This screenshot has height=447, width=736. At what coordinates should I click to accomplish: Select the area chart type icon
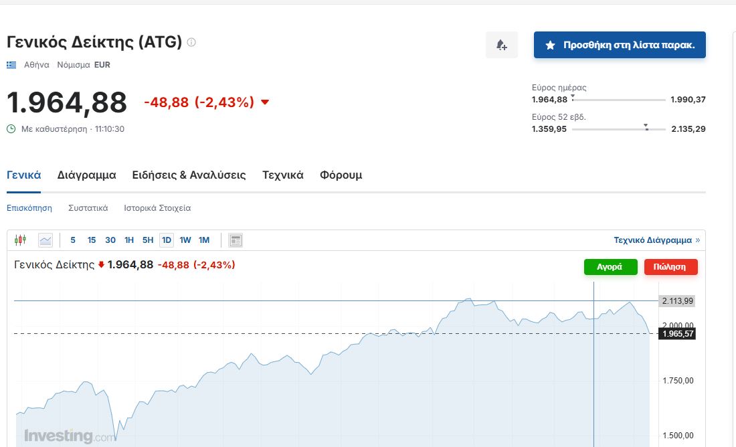coord(45,240)
